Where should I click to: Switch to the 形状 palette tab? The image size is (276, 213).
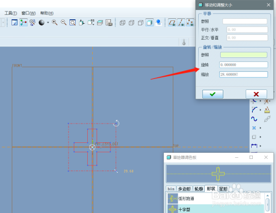[x=211, y=189]
